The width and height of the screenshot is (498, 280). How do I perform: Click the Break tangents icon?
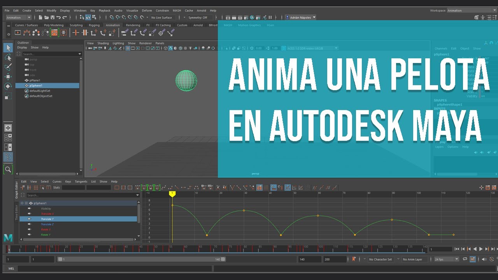(x=231, y=187)
